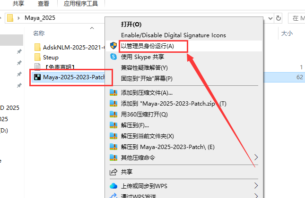The image size is (305, 198).
Task: Choose Enable/Disable Digital Signature Icons
Action: coord(174,35)
